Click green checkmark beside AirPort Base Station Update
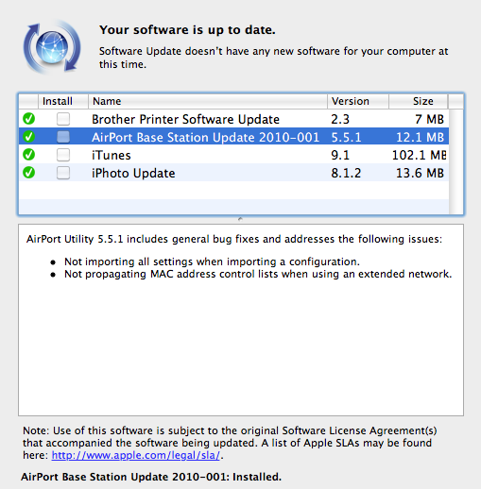The width and height of the screenshot is (481, 489). 28,137
